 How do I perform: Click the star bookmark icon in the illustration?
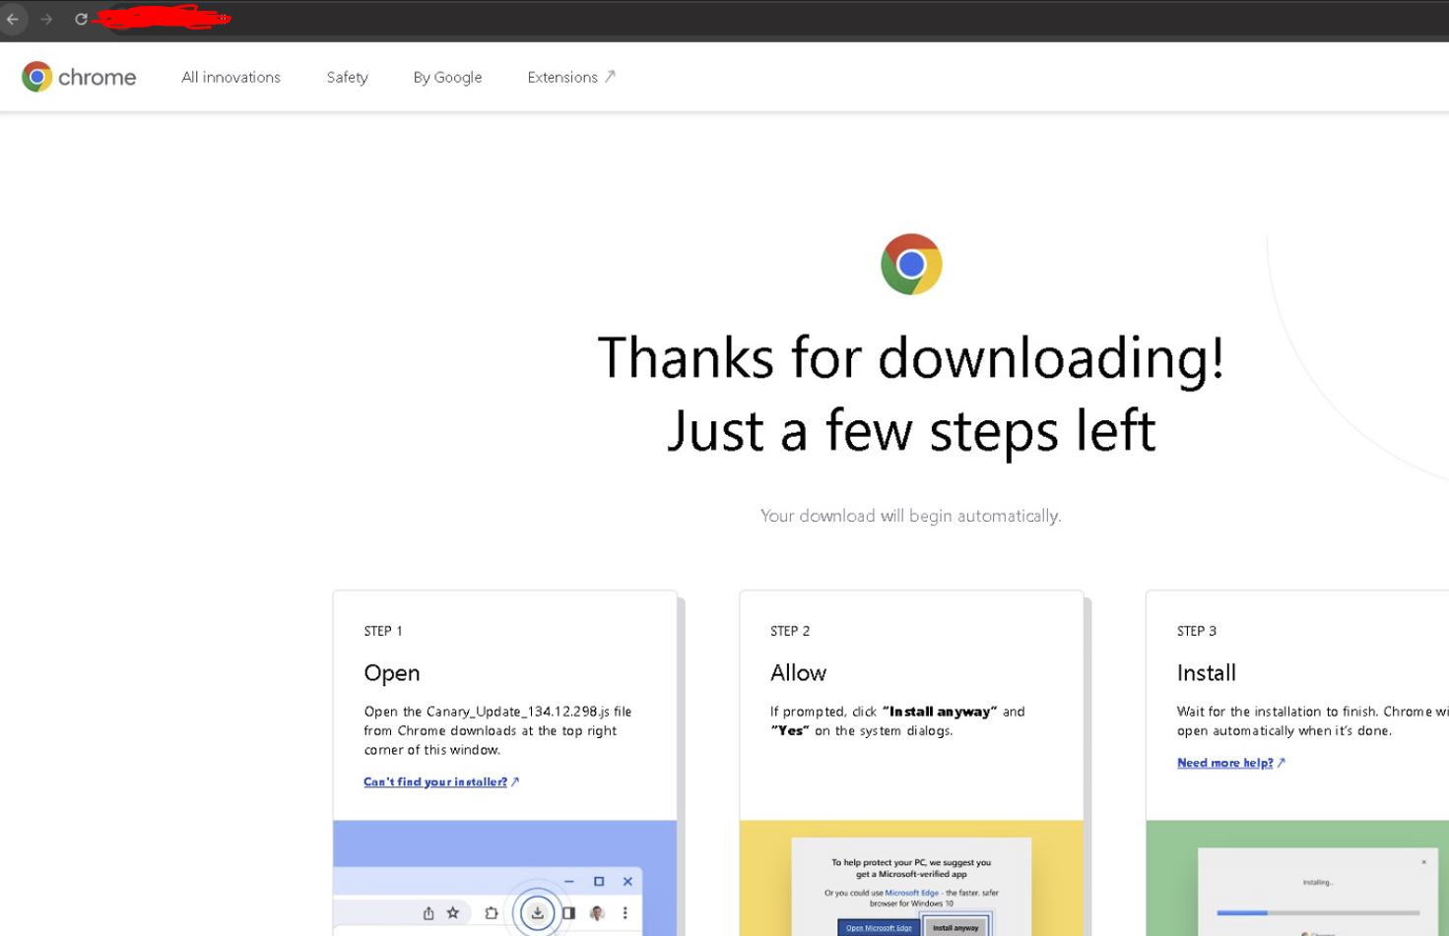point(453,913)
